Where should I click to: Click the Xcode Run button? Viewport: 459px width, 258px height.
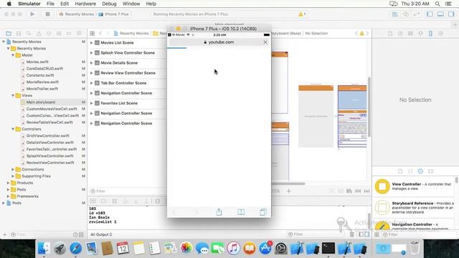pos(32,14)
